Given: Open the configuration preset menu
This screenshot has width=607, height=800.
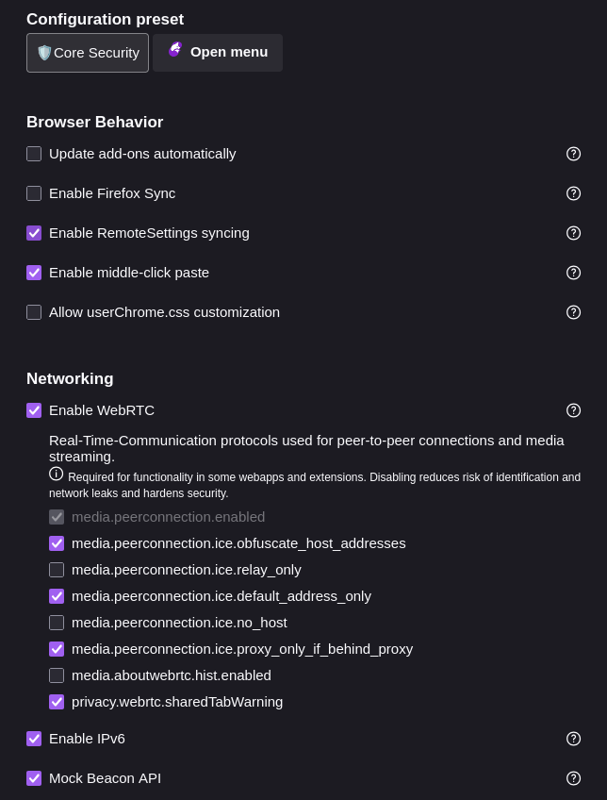Looking at the screenshot, I should (x=218, y=53).
